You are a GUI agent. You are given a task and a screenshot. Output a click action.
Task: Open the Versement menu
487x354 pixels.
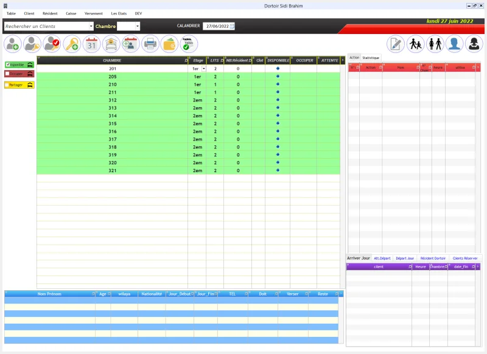(x=94, y=13)
